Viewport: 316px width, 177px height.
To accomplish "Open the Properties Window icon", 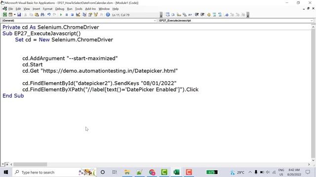I will tap(90, 15).
